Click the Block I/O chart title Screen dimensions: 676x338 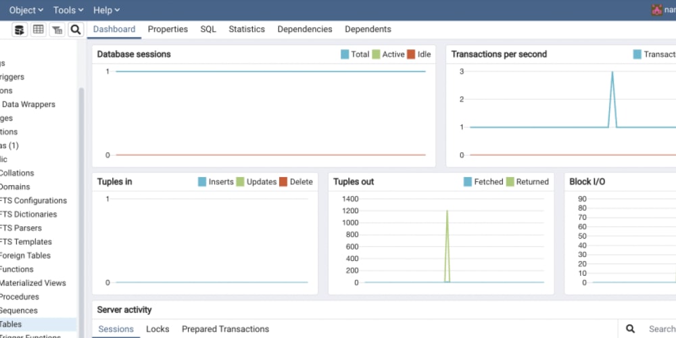click(587, 182)
